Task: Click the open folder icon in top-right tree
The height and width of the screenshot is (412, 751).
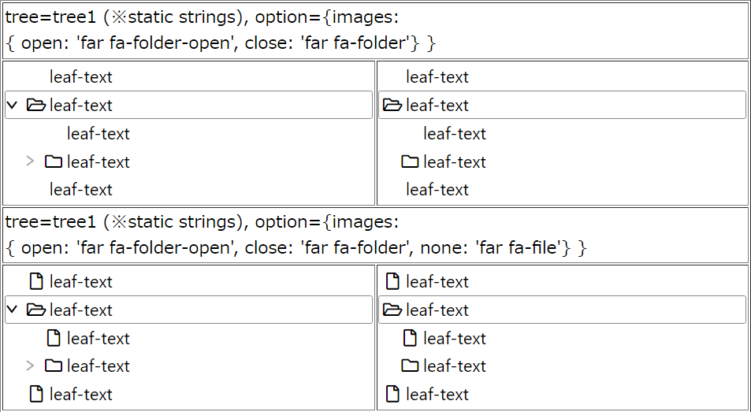Action: point(392,105)
